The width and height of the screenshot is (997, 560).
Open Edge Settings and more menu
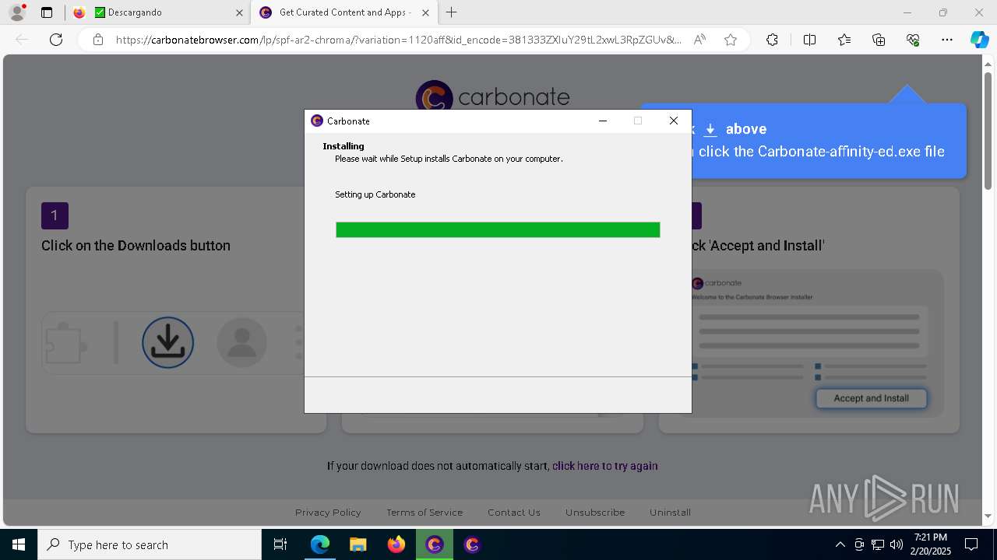947,40
